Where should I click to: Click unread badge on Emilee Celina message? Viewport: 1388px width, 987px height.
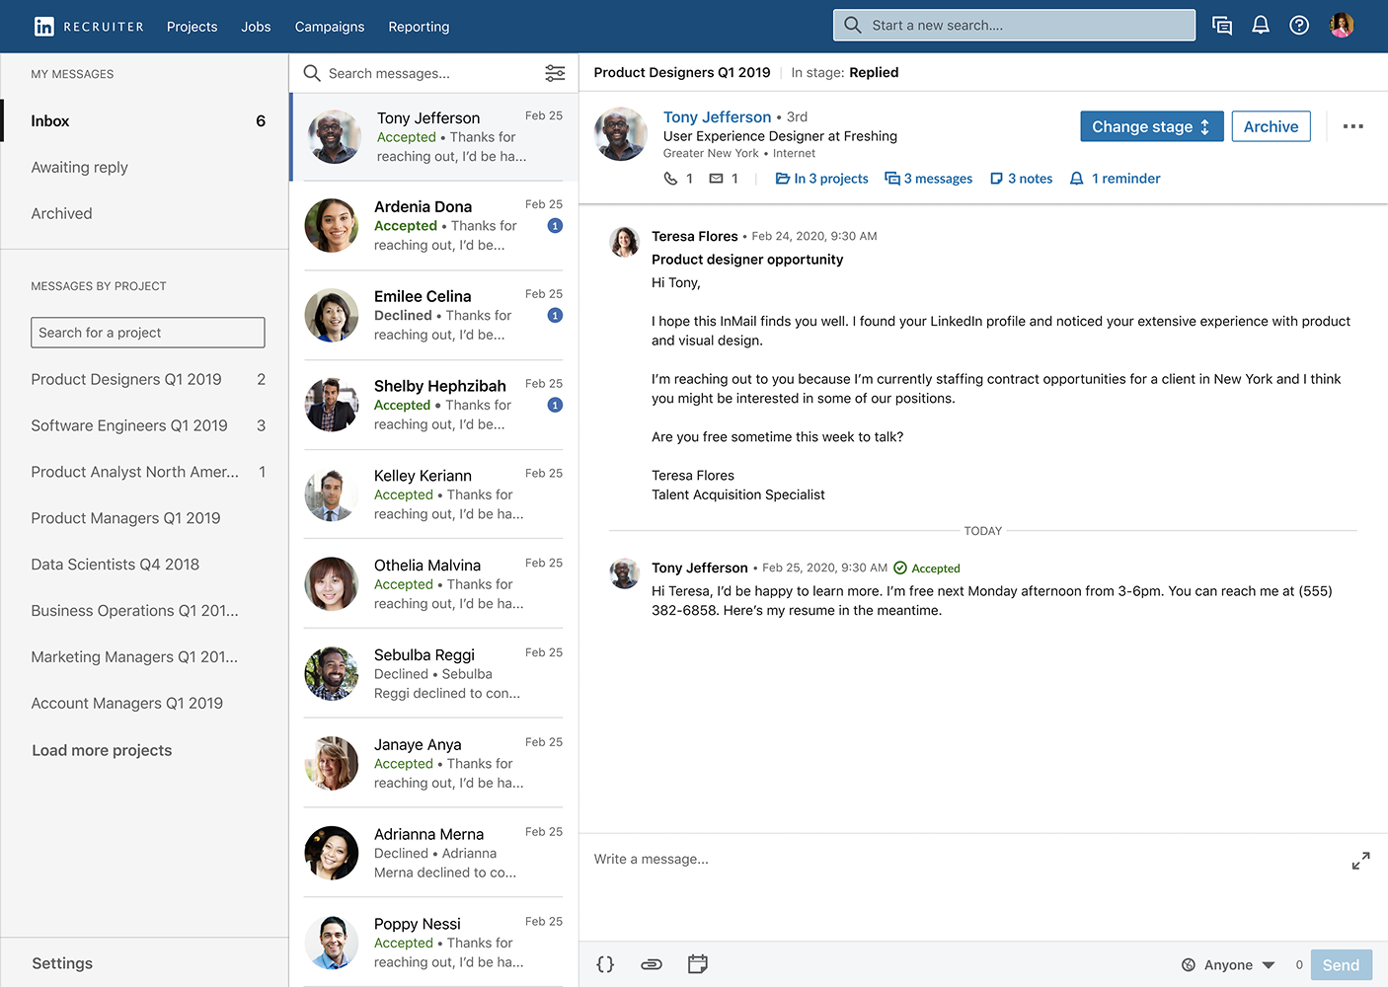tap(555, 316)
